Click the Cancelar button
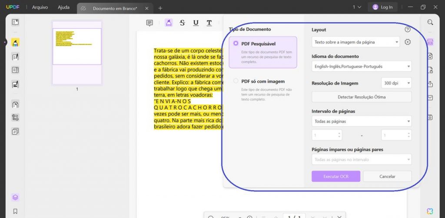The height and width of the screenshot is (218, 445). pyautogui.click(x=387, y=176)
